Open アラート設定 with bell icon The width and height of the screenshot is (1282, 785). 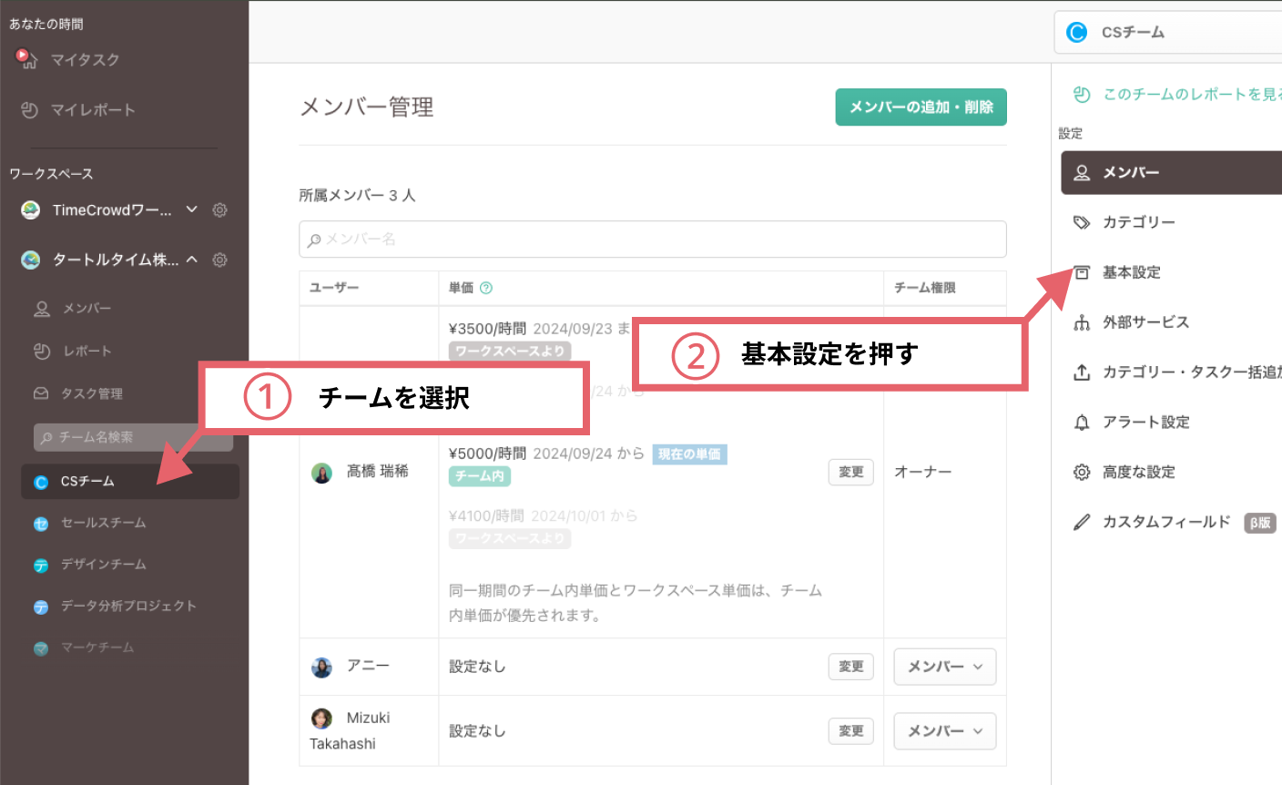click(1145, 423)
